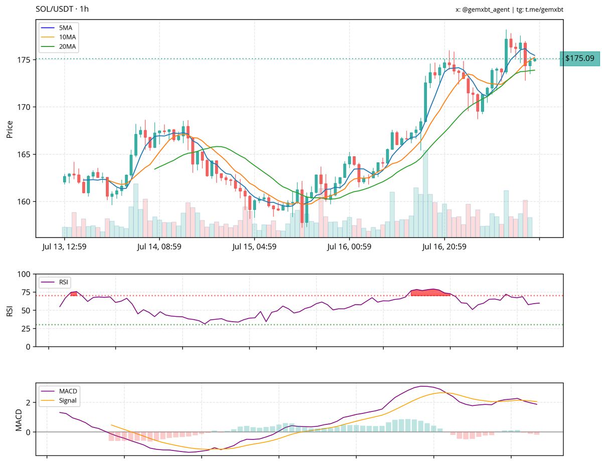Click the Price y-axis title

pyautogui.click(x=10, y=128)
